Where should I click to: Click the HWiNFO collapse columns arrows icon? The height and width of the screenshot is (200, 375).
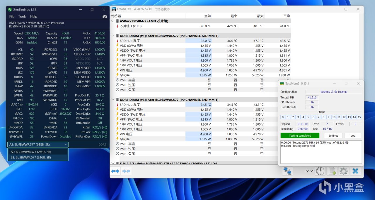coord(126,171)
